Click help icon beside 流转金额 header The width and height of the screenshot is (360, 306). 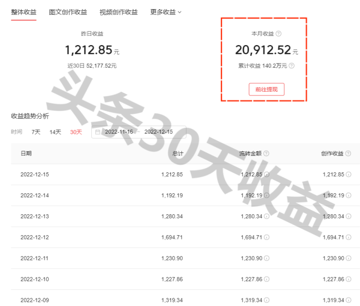[266, 153]
